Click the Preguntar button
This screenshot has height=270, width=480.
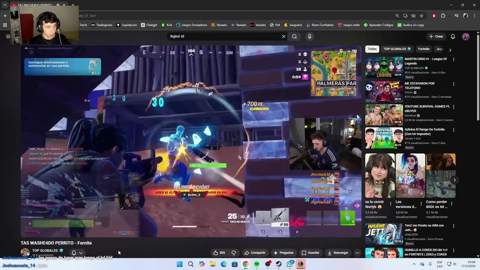click(x=283, y=253)
